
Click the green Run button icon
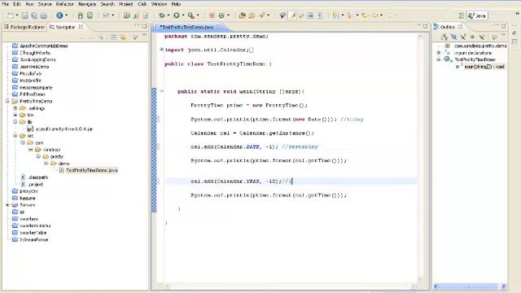tap(177, 15)
